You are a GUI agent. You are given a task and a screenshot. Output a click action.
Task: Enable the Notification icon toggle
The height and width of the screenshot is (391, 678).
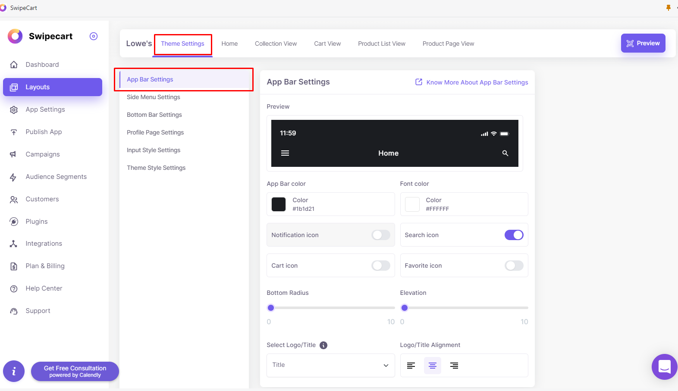click(380, 235)
